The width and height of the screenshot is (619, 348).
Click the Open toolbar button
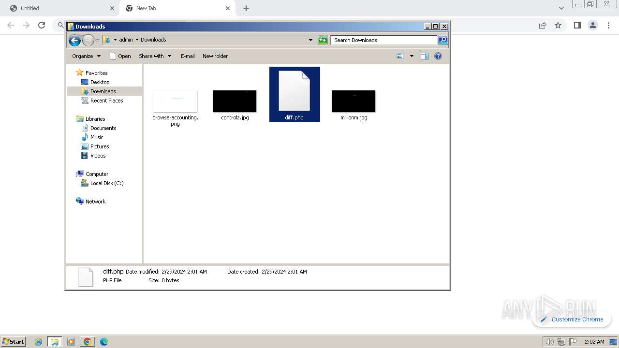coord(120,56)
